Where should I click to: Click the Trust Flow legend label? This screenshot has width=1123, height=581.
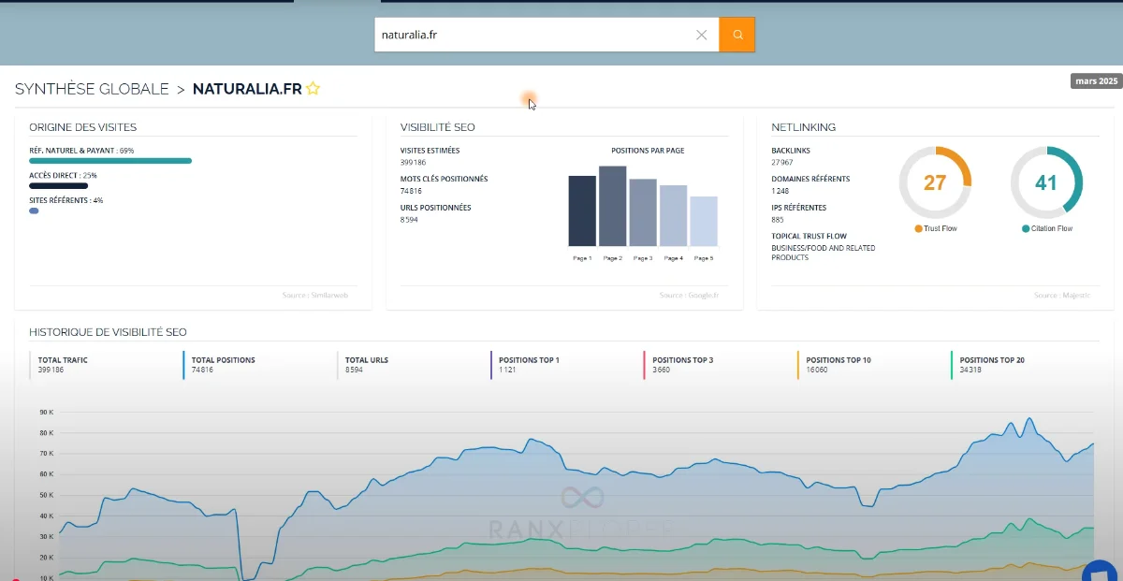click(x=936, y=228)
